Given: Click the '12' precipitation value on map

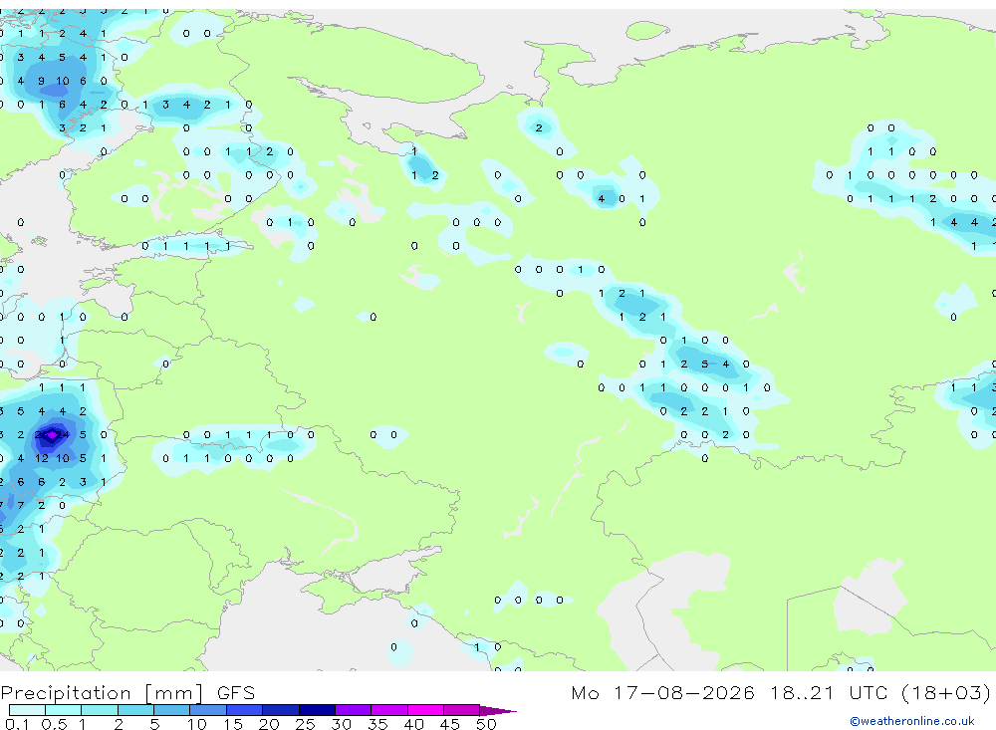Looking at the screenshot, I should coord(41,458).
